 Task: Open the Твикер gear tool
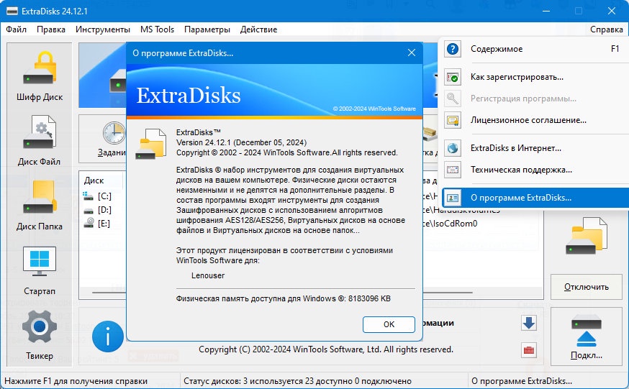[x=40, y=335]
